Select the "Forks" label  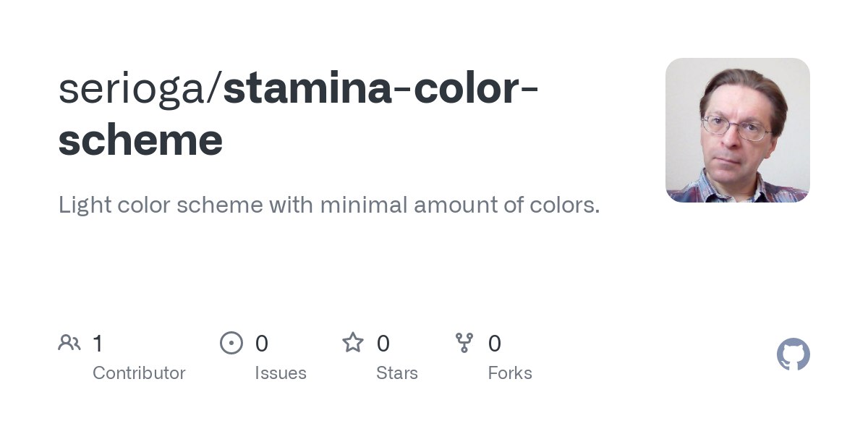[510, 373]
